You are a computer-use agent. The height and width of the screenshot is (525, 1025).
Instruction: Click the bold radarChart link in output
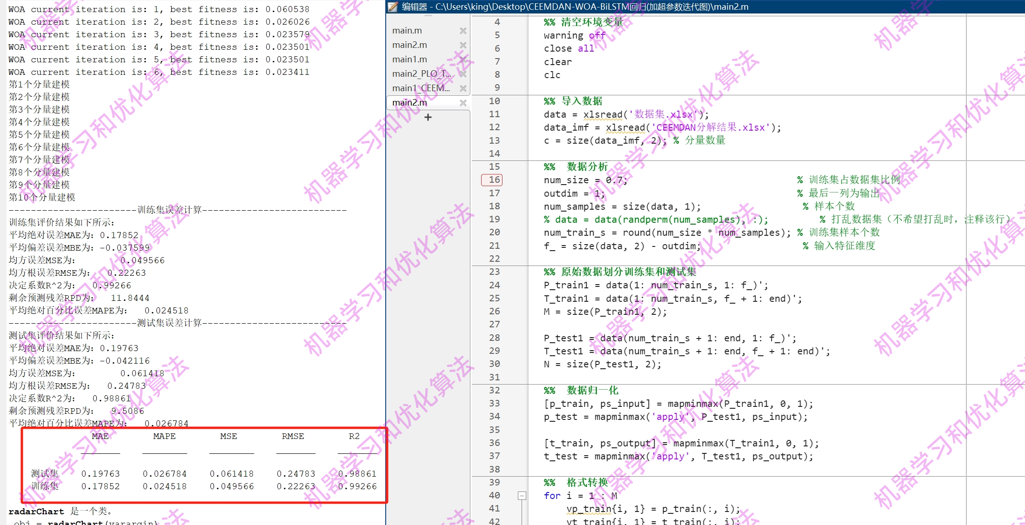click(x=36, y=512)
